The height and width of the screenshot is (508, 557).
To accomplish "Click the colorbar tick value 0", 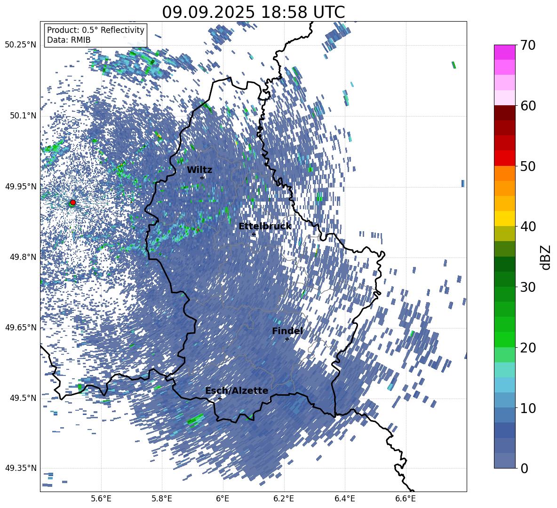I will [x=524, y=468].
